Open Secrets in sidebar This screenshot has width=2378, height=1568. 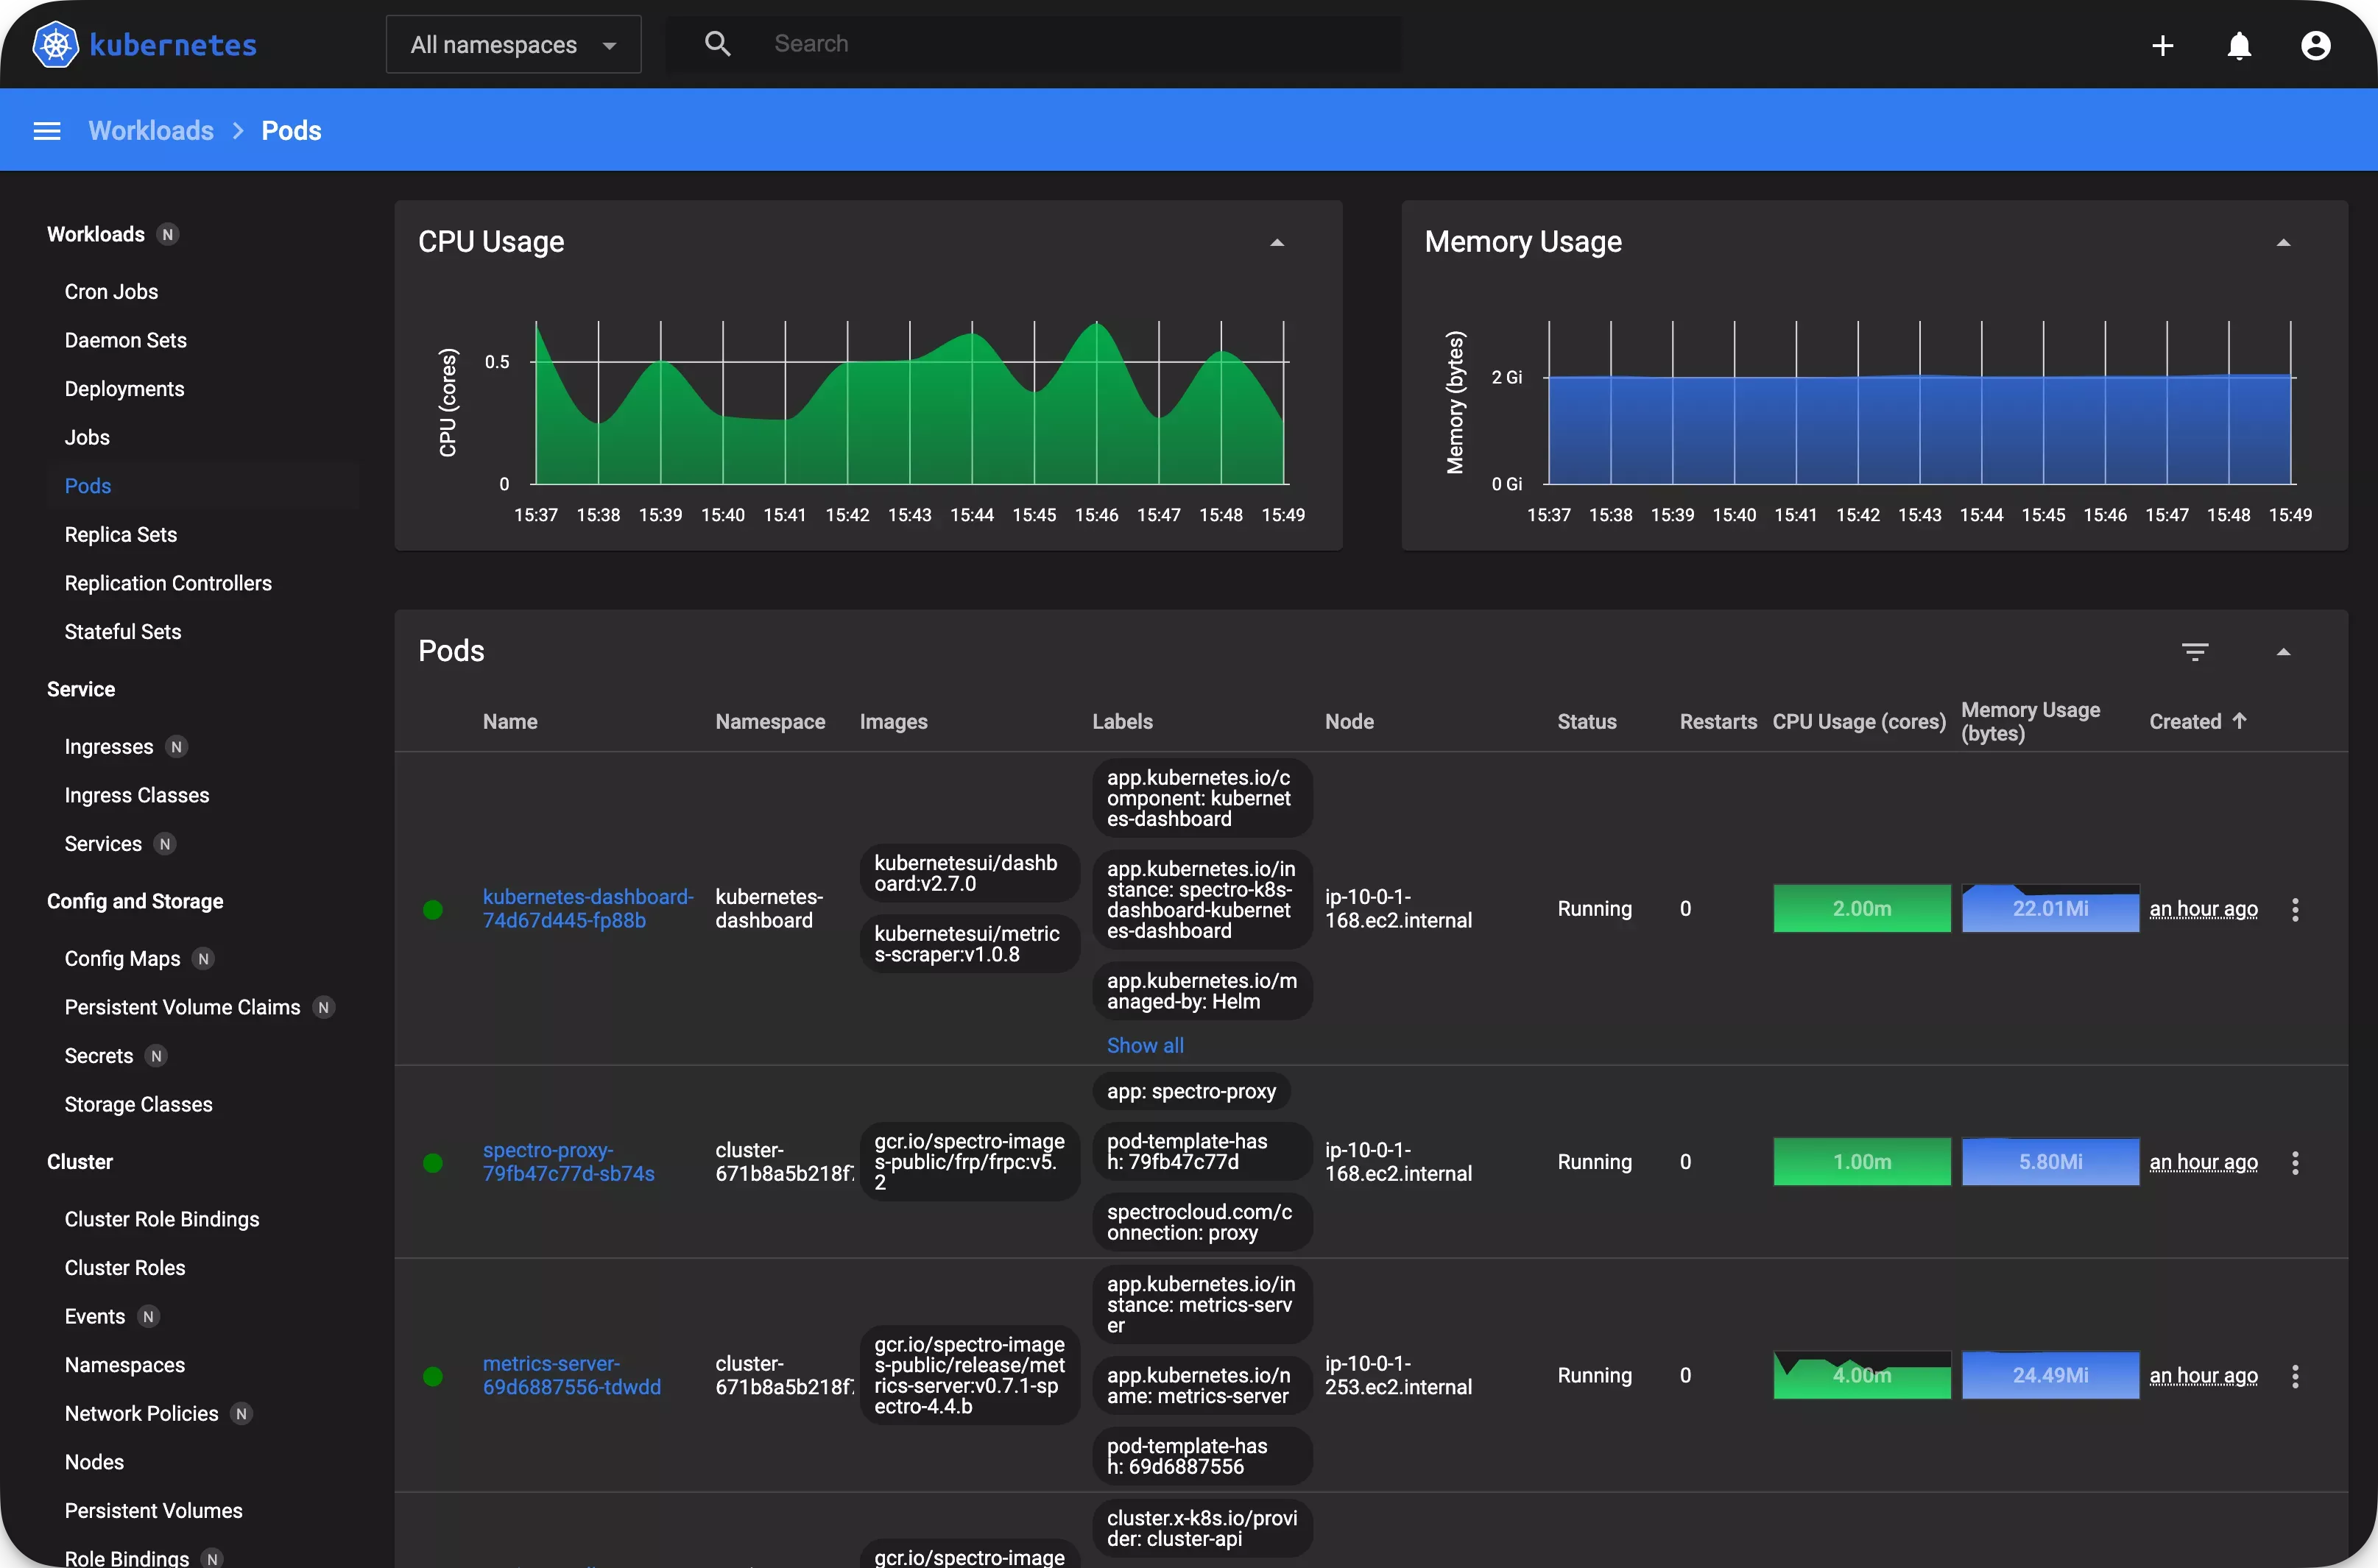(x=98, y=1056)
